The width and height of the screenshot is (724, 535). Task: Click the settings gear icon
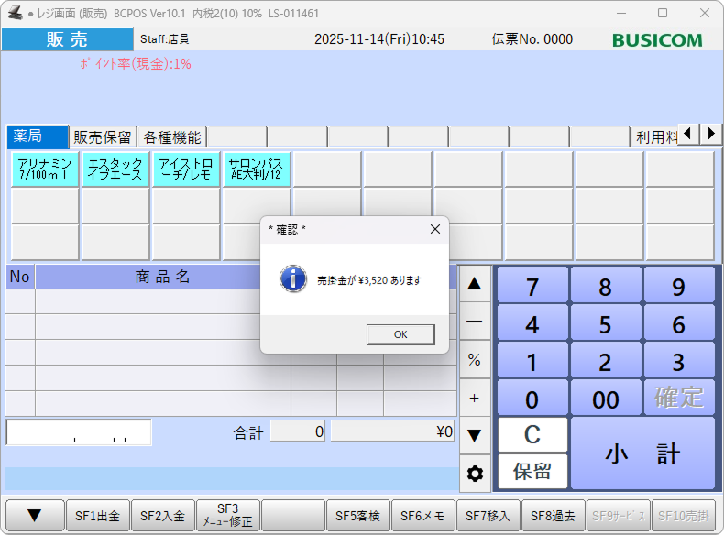(x=475, y=474)
